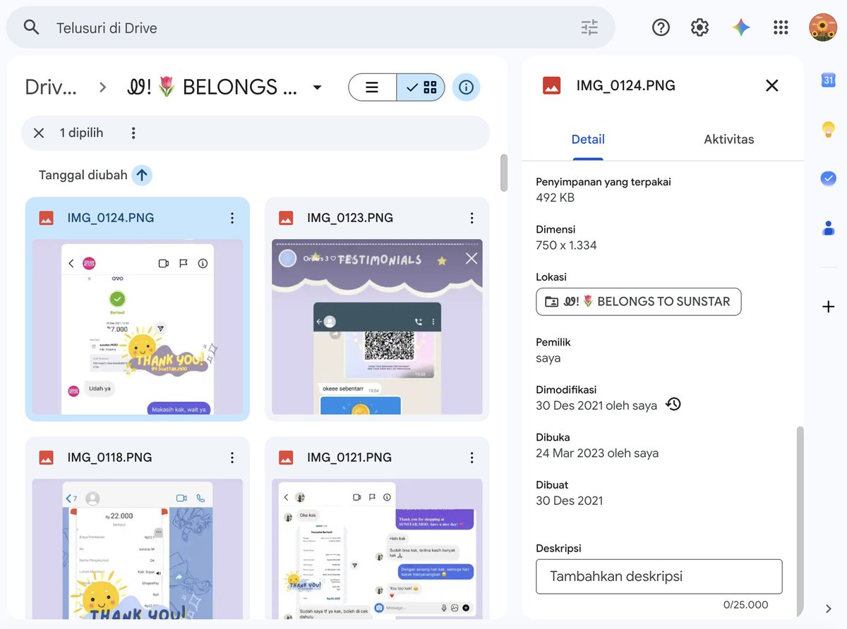847x629 pixels.
Task: Click the IMG_0118.PNG file name
Action: pyautogui.click(x=109, y=458)
